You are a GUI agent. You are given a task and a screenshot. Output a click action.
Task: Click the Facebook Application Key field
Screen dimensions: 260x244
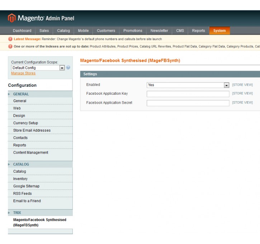coord(188,94)
